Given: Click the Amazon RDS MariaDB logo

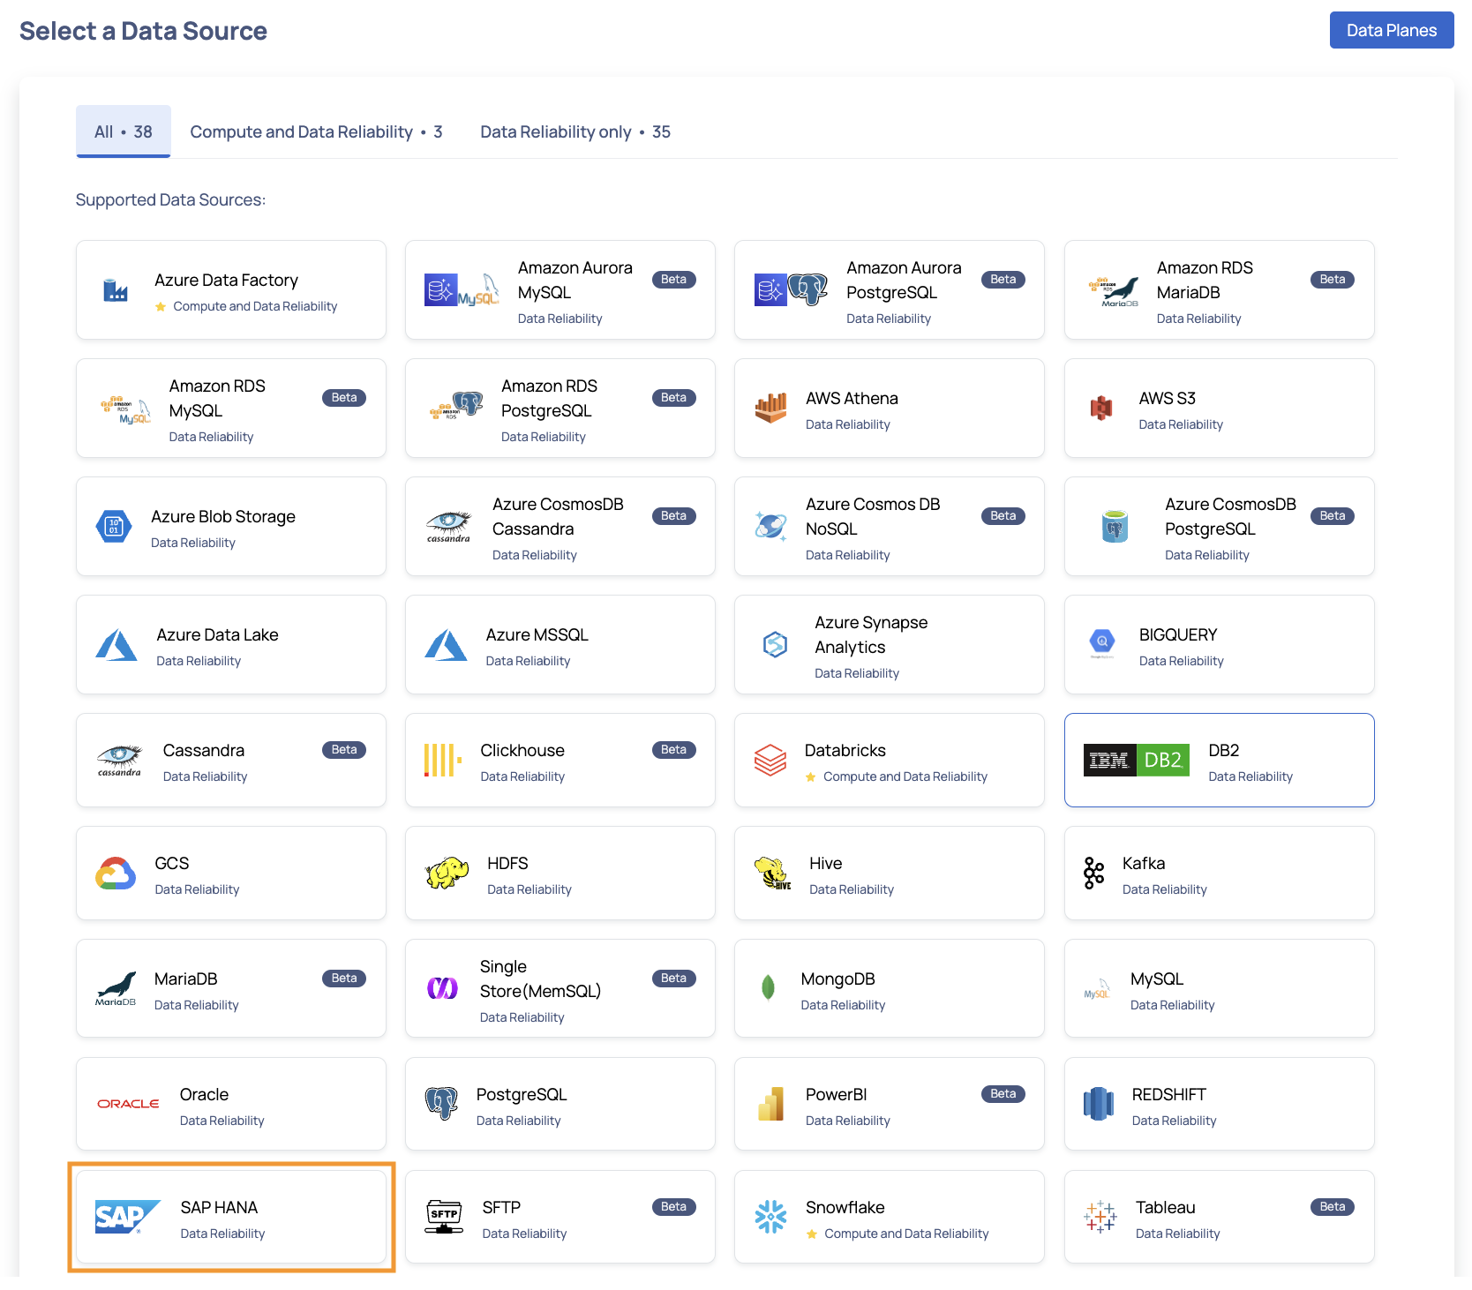Looking at the screenshot, I should (1113, 291).
